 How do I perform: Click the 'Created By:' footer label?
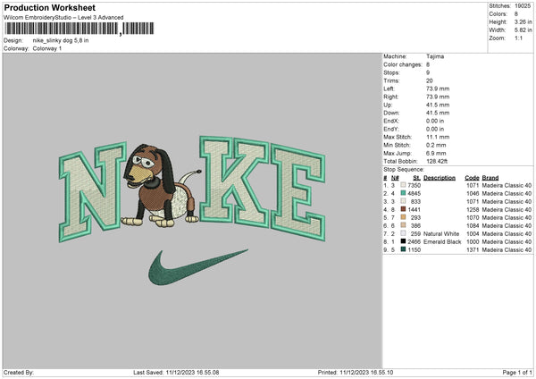[x=19, y=373]
